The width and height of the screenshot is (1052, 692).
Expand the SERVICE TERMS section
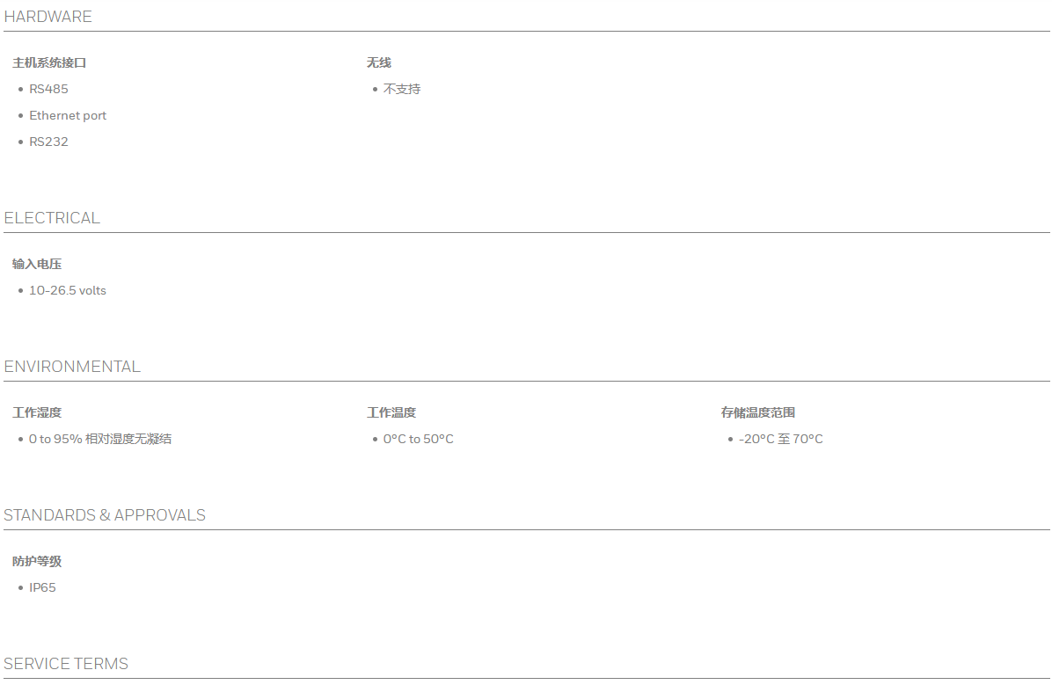pos(66,664)
